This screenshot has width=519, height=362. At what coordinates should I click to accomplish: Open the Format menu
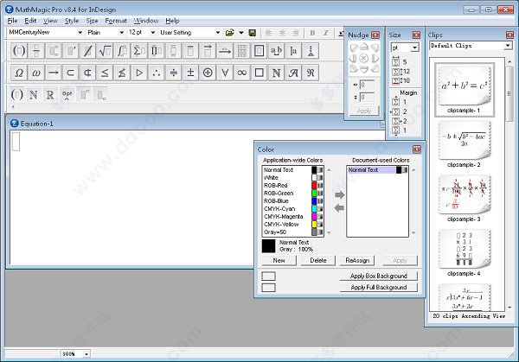pos(116,21)
